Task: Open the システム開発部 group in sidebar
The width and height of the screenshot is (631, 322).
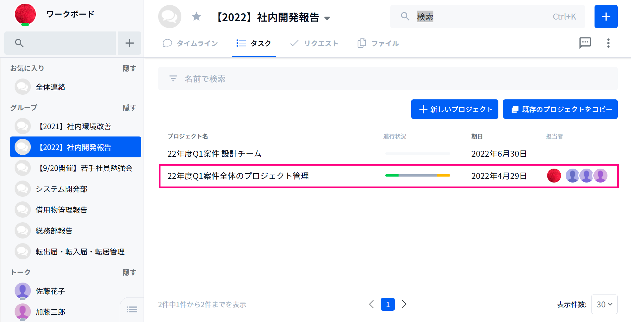Action: (x=61, y=189)
